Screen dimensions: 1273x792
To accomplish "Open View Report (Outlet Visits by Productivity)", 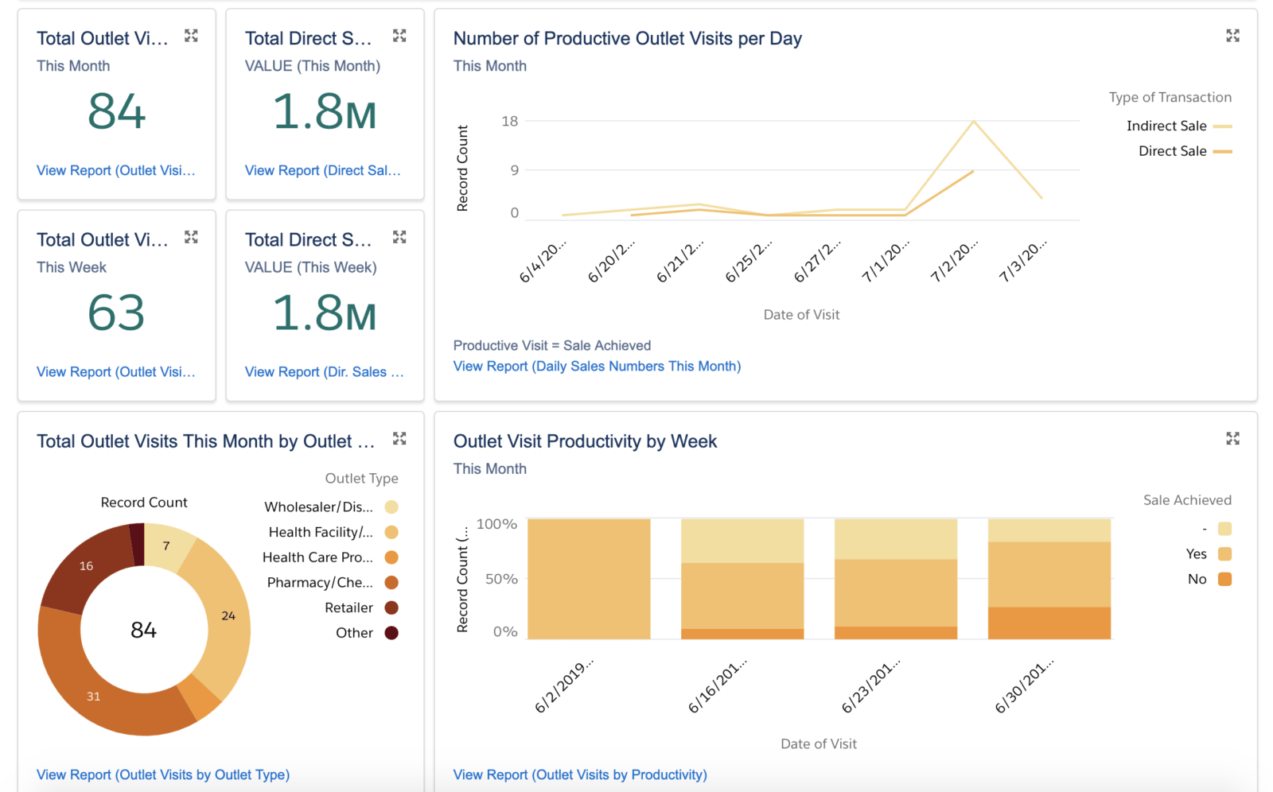I will [580, 775].
